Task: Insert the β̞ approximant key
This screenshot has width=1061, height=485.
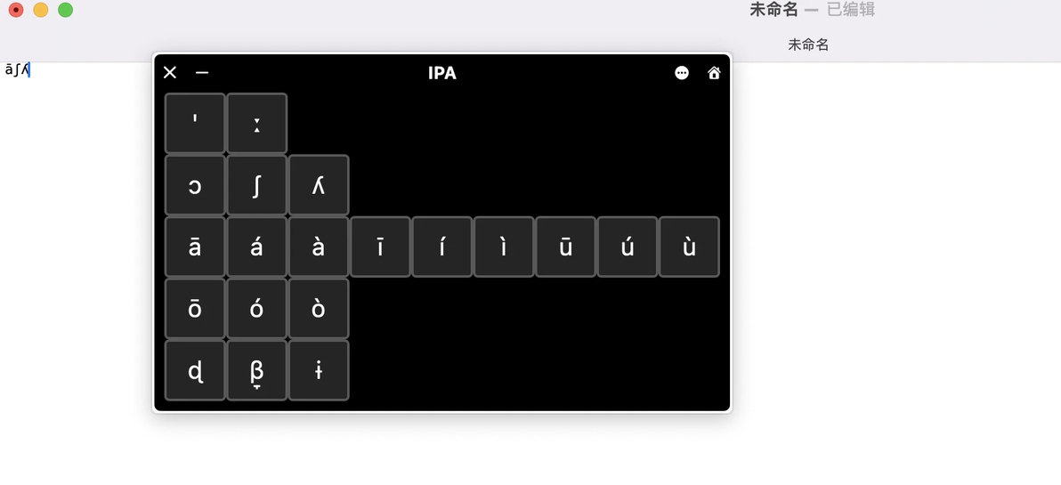Action: [x=257, y=371]
